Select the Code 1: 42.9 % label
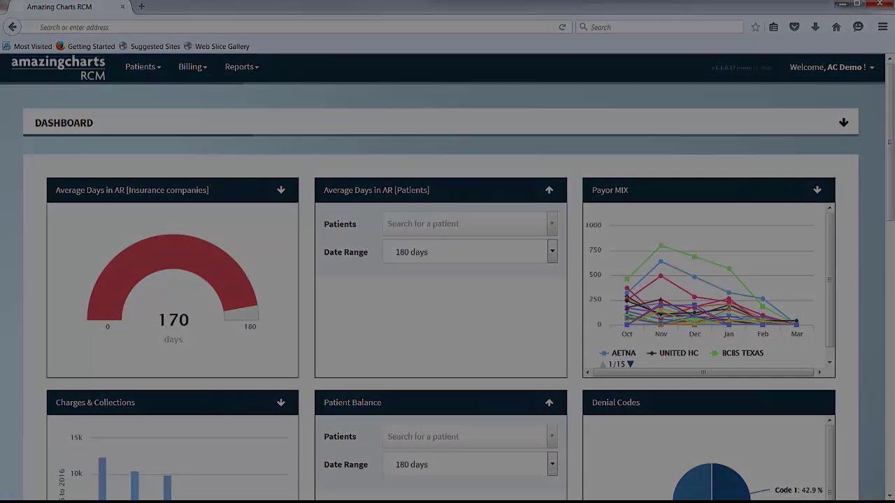 pos(799,490)
